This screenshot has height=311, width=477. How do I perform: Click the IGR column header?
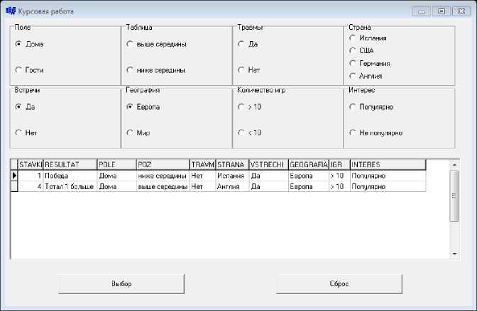pyautogui.click(x=340, y=164)
